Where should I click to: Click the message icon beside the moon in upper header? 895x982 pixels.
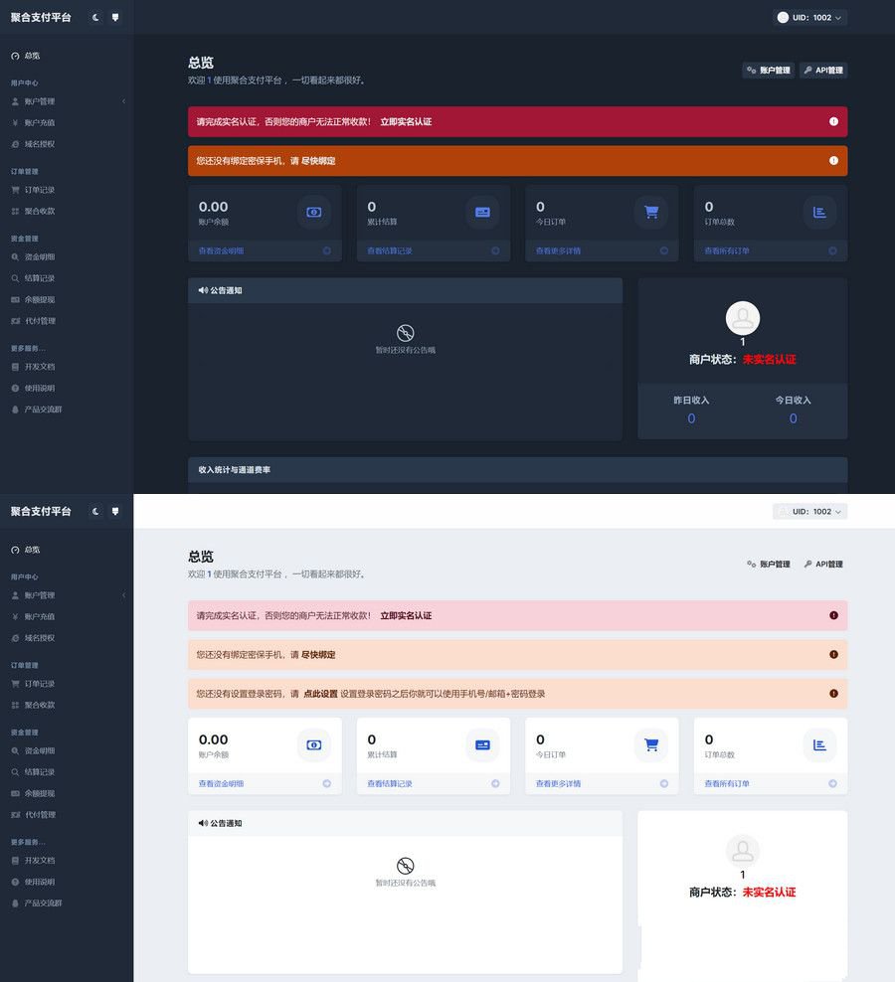pos(115,18)
